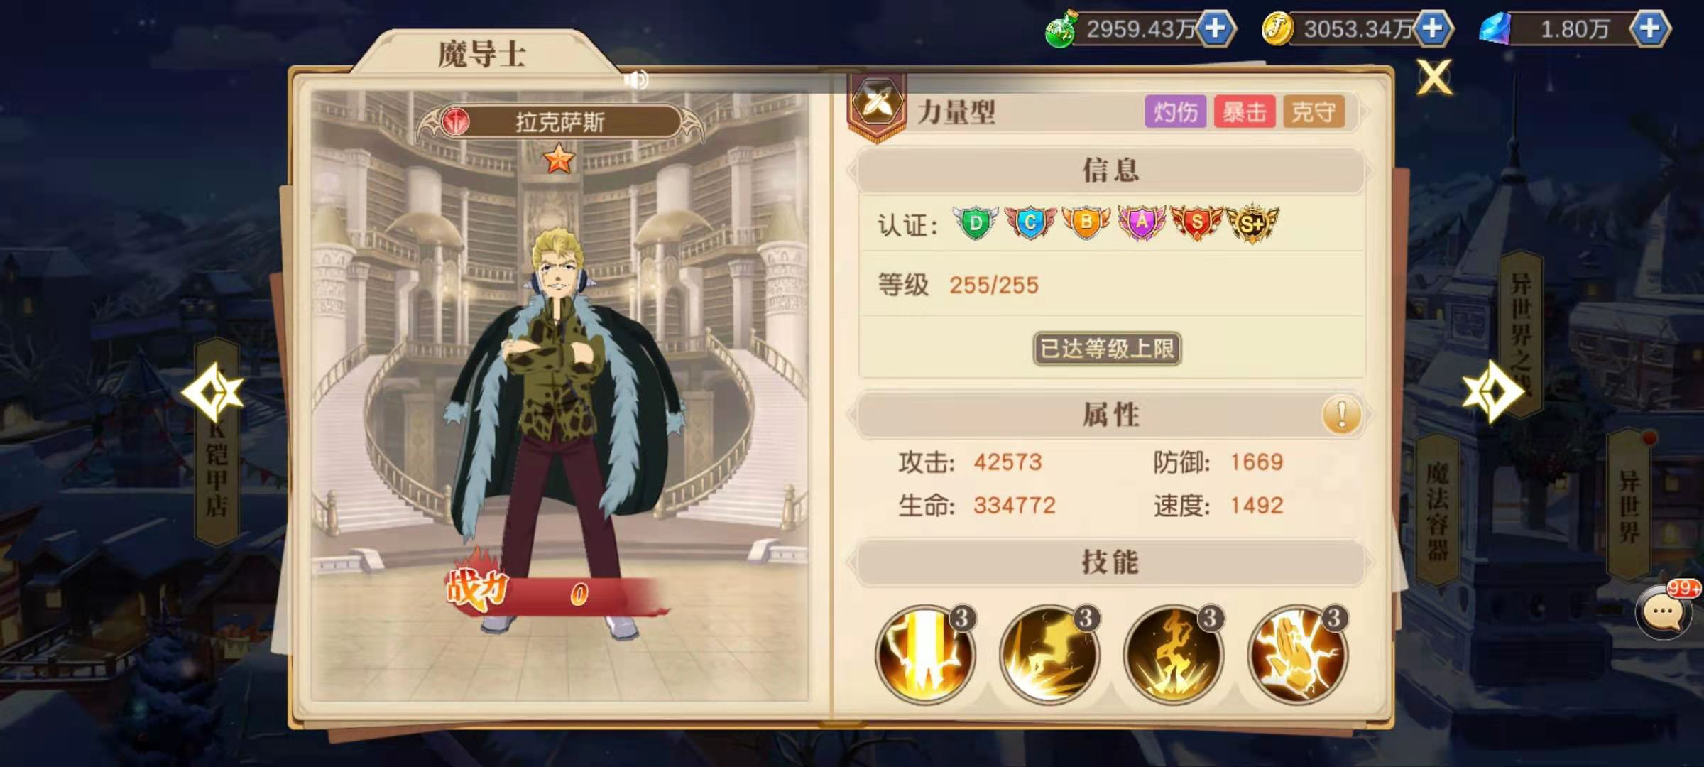Screen dimensions: 1704x767
Task: Open the chat bubble with 99+ badge
Action: point(1664,611)
